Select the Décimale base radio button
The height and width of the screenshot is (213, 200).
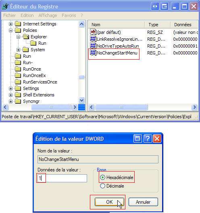(103, 186)
